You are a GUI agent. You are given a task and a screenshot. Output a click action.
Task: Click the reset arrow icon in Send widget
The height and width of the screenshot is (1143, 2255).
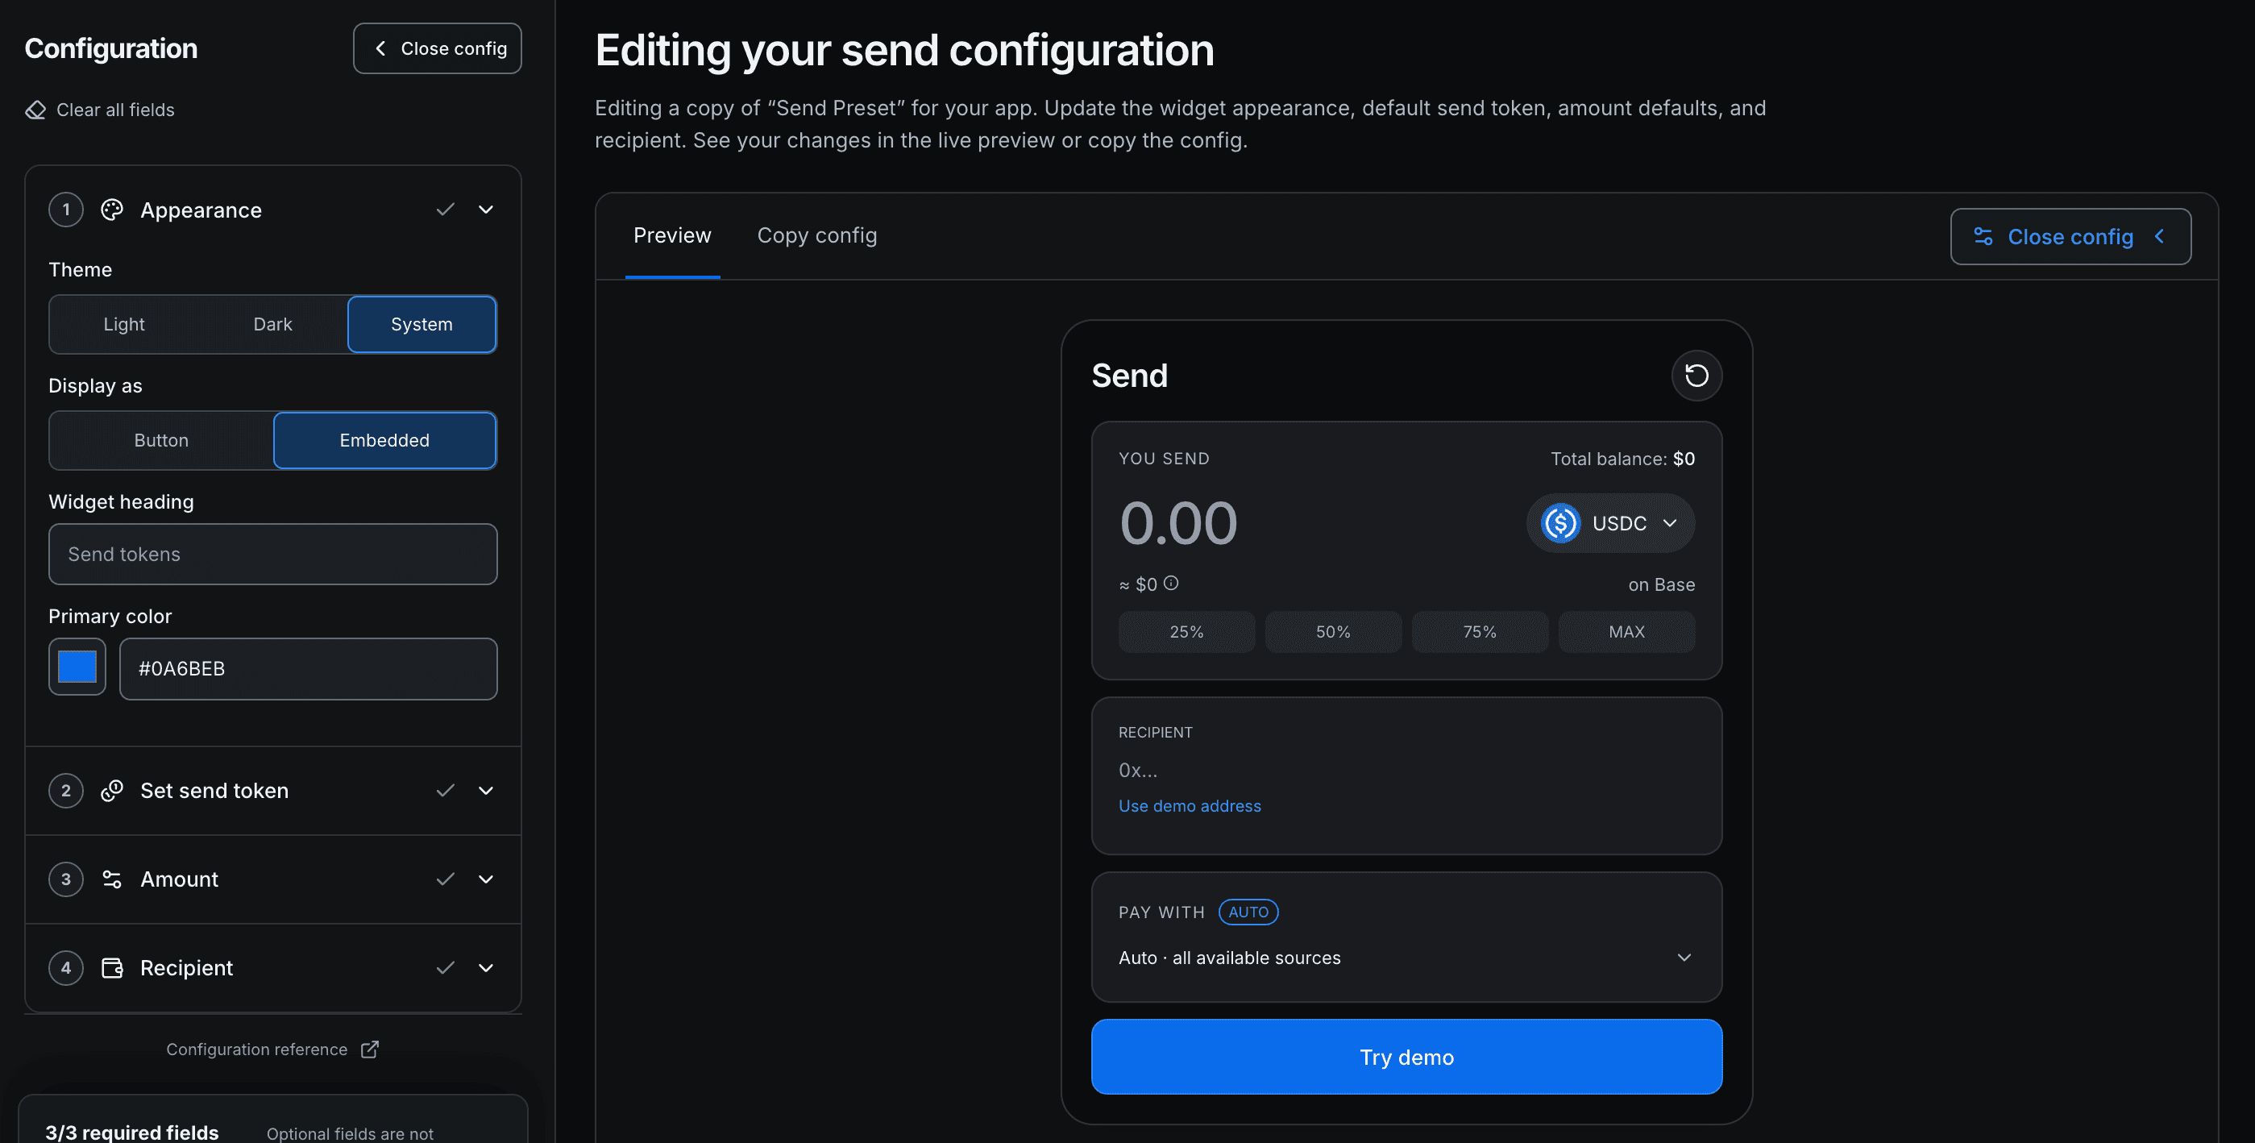click(x=1696, y=375)
